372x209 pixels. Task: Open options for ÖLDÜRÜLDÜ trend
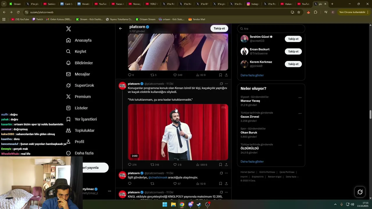[x=300, y=145]
